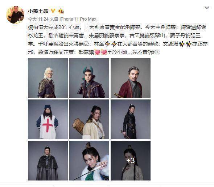This screenshot has width=214, height=187.
Task: Open the red cross tunic character photo
Action: click(x=48, y=119)
